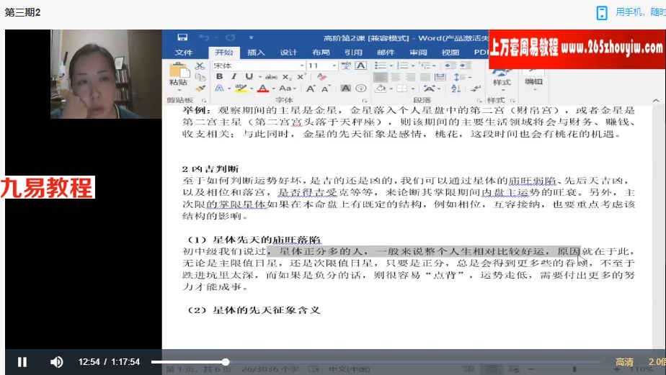Viewport: 666px width, 375px height.
Task: Apply distributed alignment
Action: 440,77
